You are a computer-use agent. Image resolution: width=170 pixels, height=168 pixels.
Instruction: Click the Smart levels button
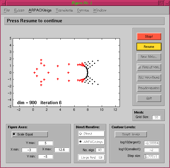tap(131, 134)
